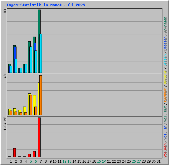Click the Rechner legend label
Image resolution: width=169 pixels, height=165 pixels.
pos(165,95)
